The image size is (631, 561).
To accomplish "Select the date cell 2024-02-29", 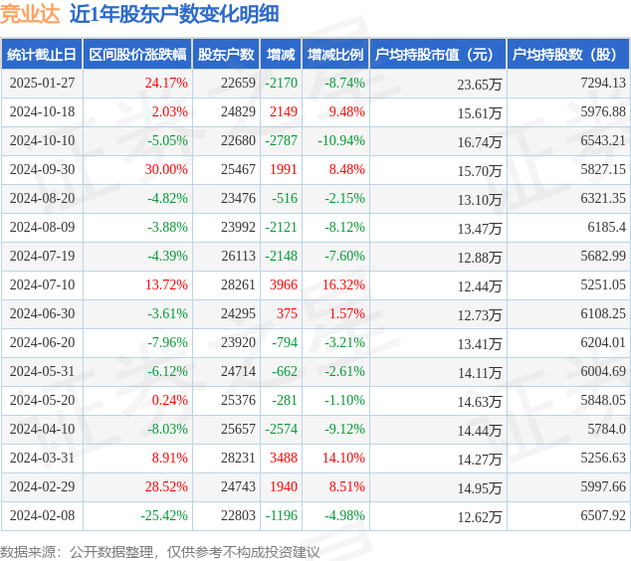I will point(42,486).
